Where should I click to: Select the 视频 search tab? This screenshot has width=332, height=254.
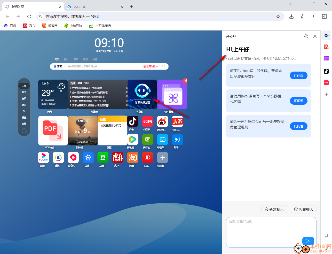point(85,59)
